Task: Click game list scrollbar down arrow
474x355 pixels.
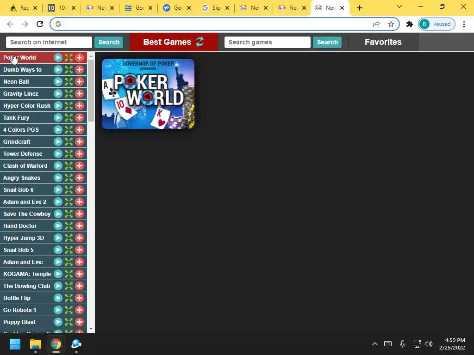Action: coord(91,329)
